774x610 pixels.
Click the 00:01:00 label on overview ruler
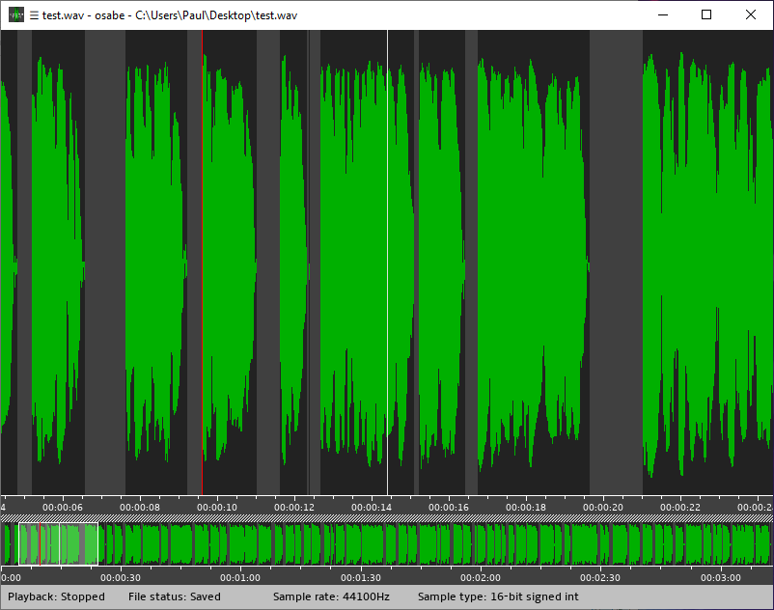(x=240, y=578)
